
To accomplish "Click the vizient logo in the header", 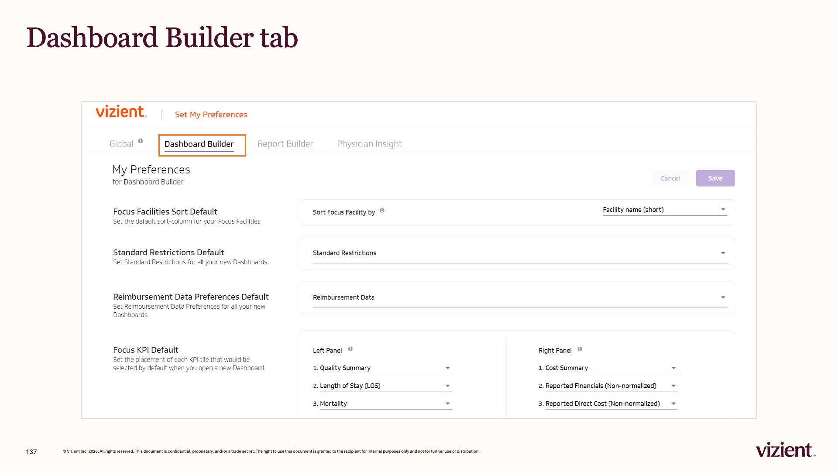I will tap(121, 112).
